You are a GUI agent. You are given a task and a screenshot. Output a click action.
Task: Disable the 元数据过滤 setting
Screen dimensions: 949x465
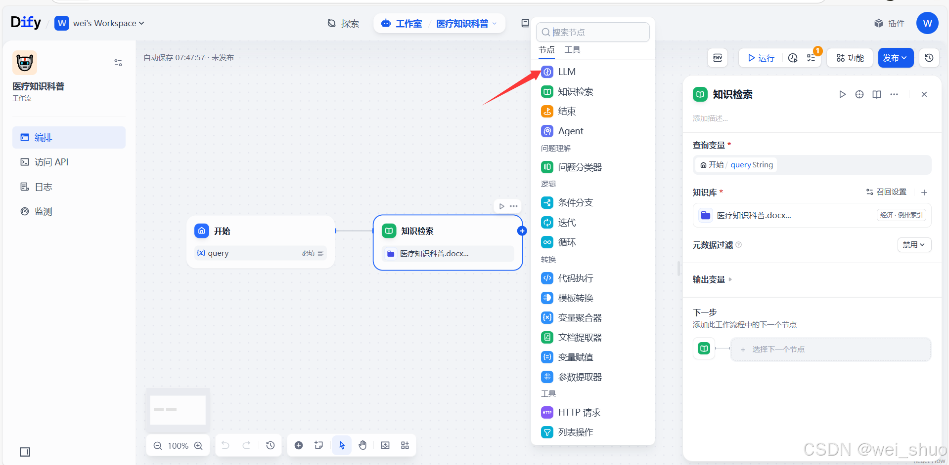tap(914, 244)
